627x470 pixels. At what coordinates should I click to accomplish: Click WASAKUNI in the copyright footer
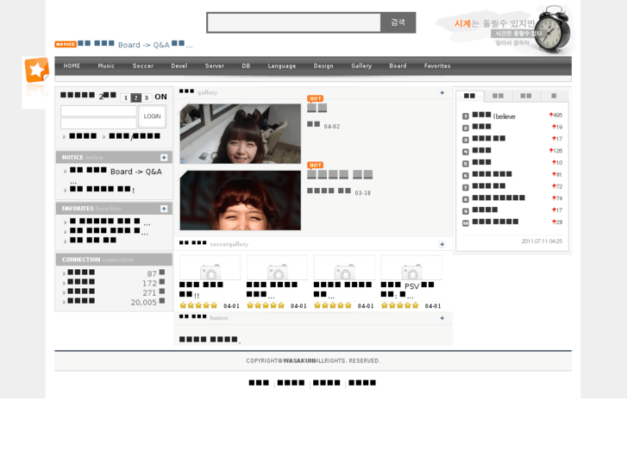[299, 360]
